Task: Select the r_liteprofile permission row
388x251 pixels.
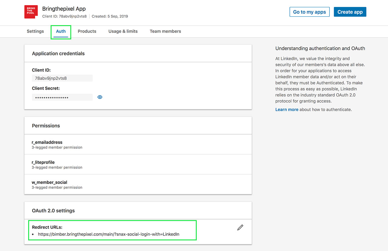Action: coord(138,164)
